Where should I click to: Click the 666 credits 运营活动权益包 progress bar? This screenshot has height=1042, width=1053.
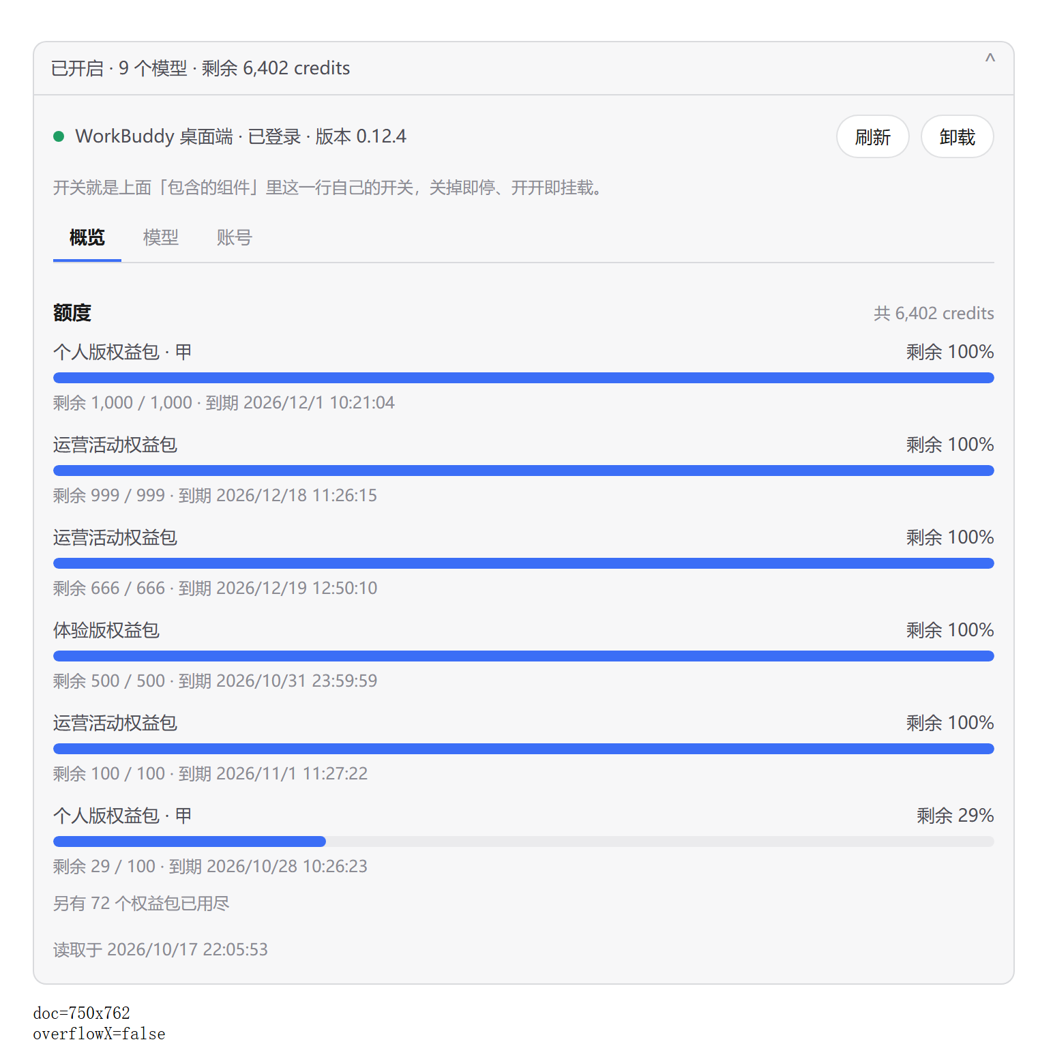point(523,563)
